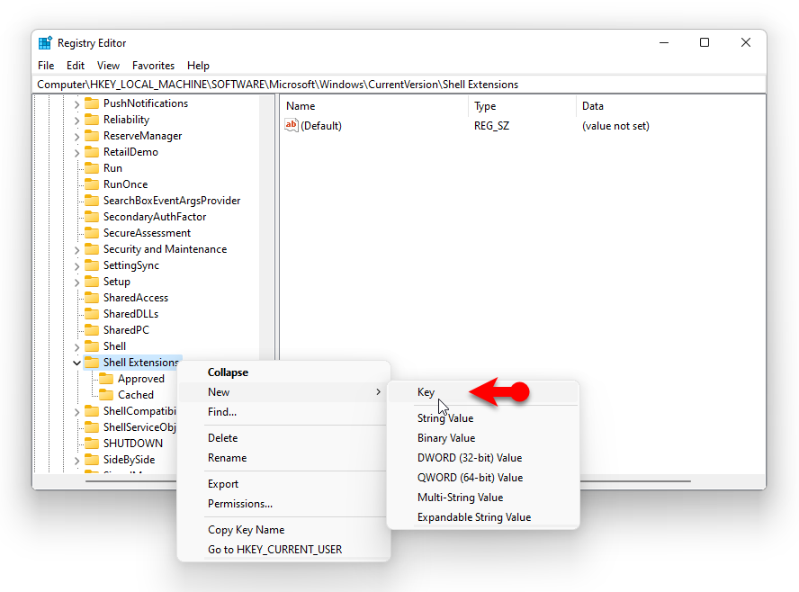Expand the ReserveManager key chevron

[x=76, y=137]
